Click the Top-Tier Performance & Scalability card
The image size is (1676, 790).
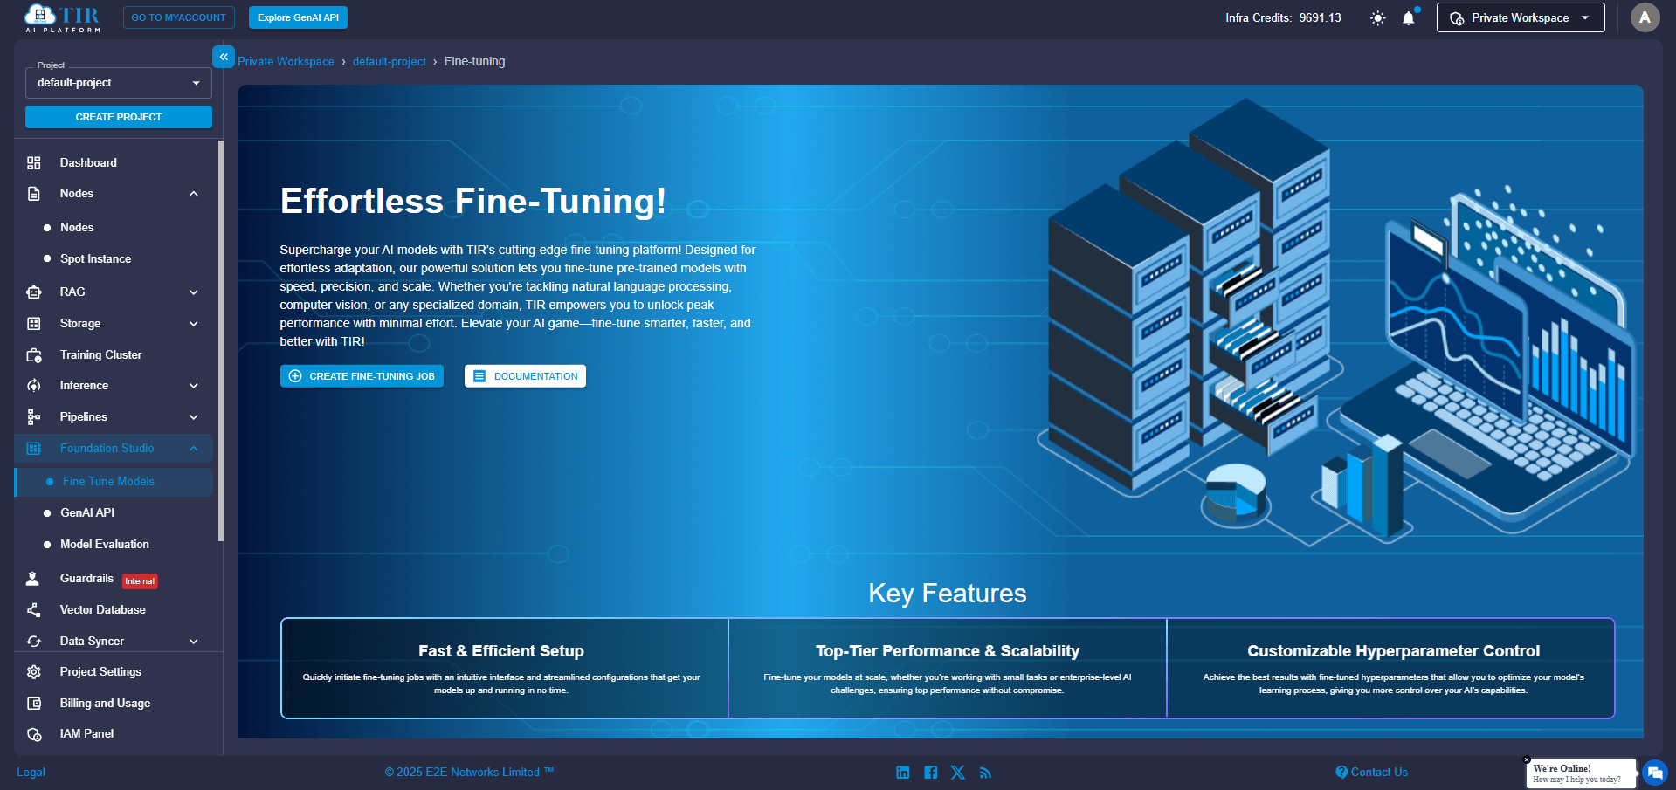coord(948,669)
